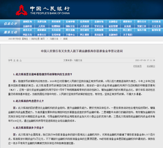Select the 银行会计 navigation item
This screenshot has height=148, width=163.
pyautogui.click(x=142, y=22)
